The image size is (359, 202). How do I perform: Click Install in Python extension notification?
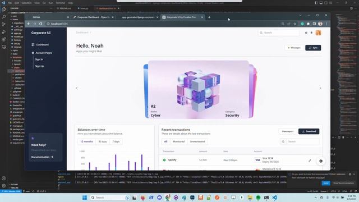(x=326, y=183)
